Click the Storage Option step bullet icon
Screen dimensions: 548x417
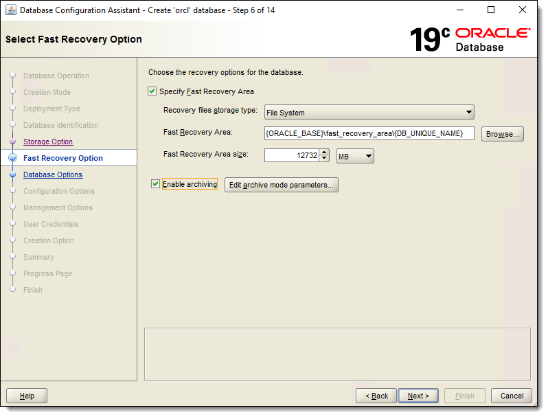[13, 142]
